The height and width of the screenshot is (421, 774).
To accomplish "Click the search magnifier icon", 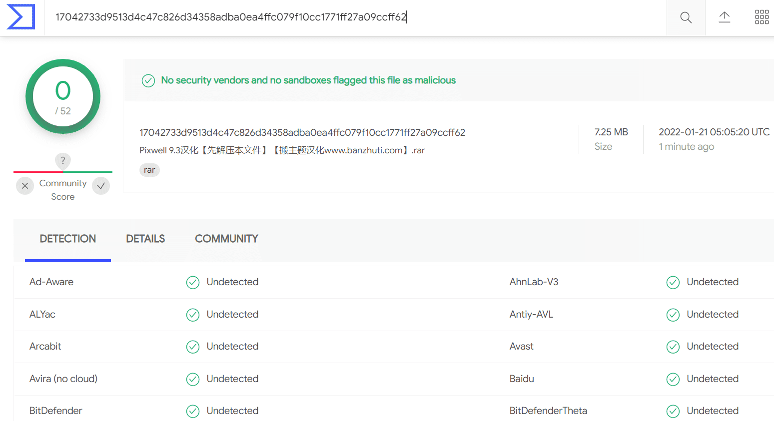I will click(x=686, y=17).
